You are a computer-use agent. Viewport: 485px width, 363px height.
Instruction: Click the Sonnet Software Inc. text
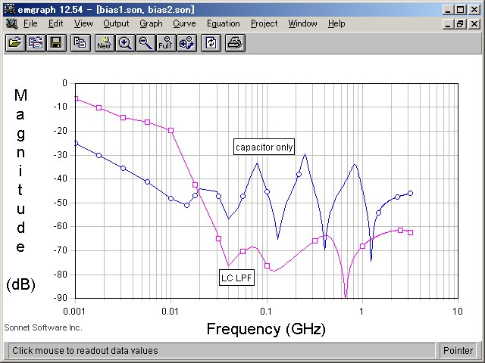coord(43,327)
